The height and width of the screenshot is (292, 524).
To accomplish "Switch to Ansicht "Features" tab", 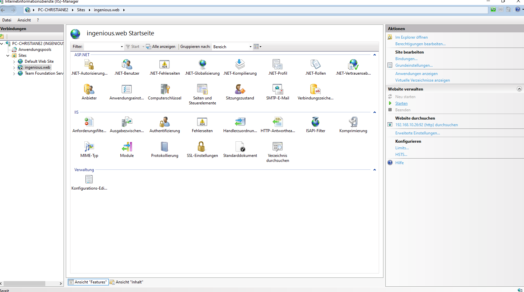I will pyautogui.click(x=88, y=282).
